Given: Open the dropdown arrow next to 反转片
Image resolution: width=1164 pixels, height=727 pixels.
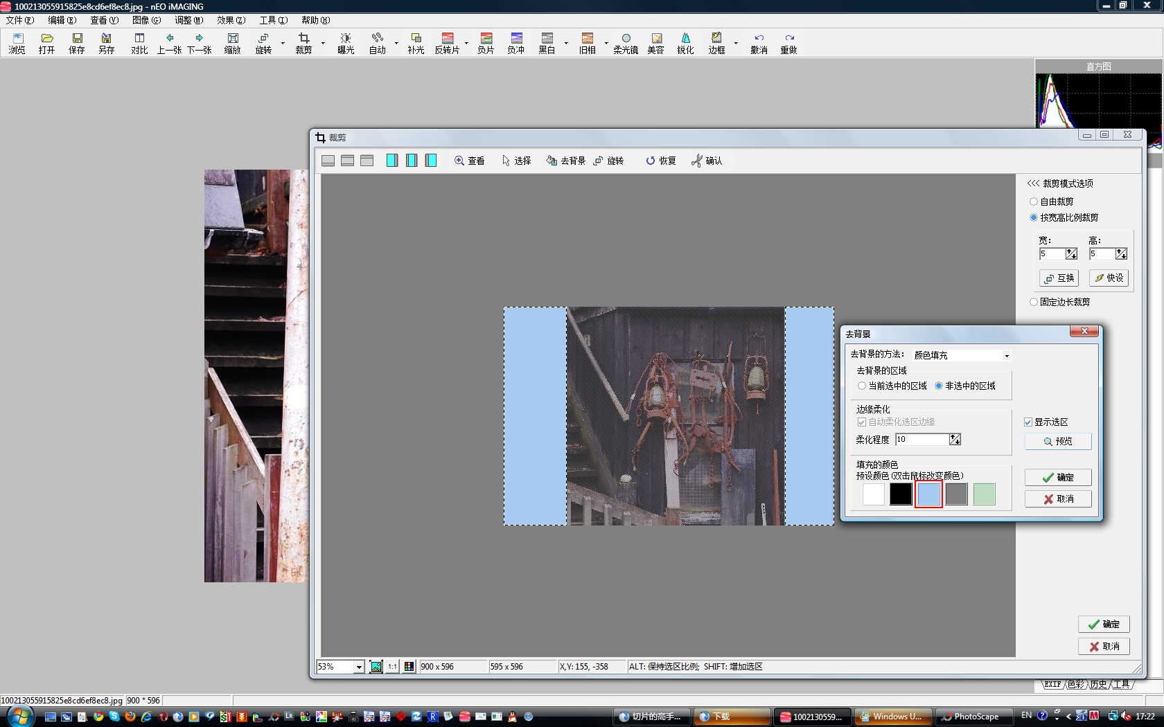Looking at the screenshot, I should [x=466, y=43].
